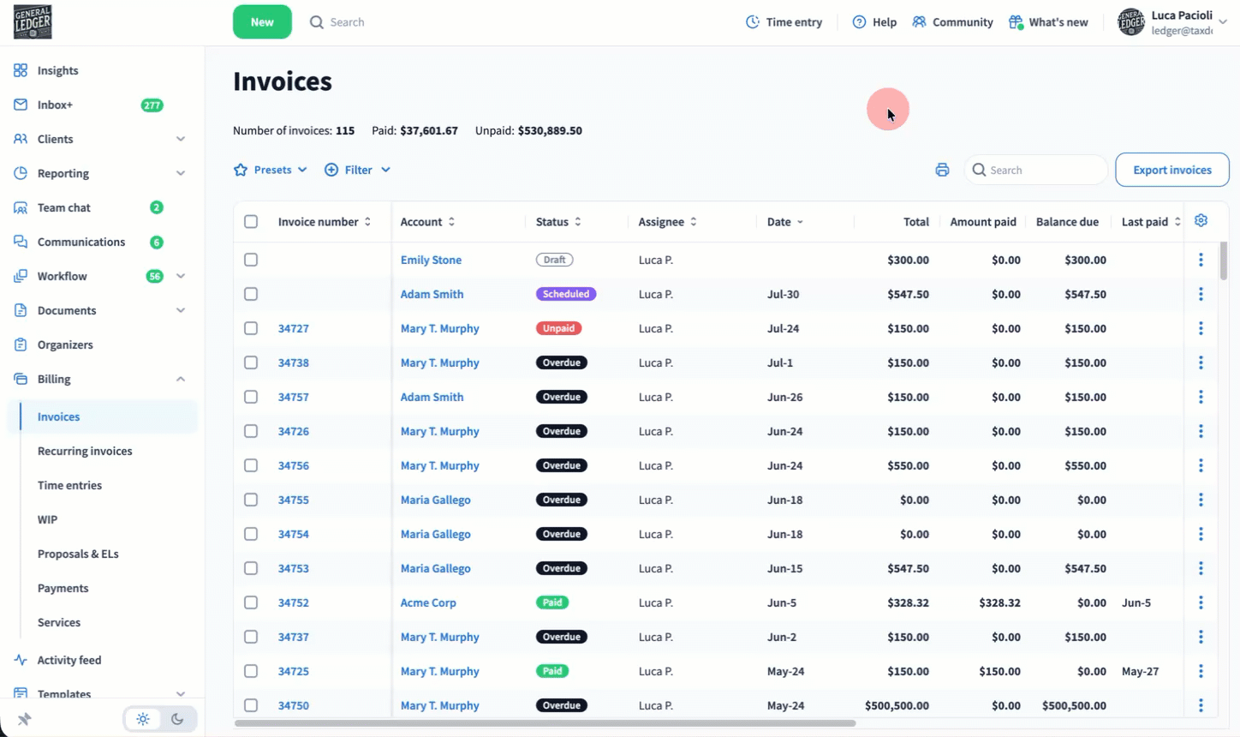Check the box for invoice 34752
1240x737 pixels.
(251, 602)
